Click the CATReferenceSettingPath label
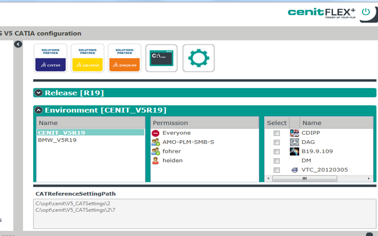This screenshot has height=236, width=378. [76, 193]
